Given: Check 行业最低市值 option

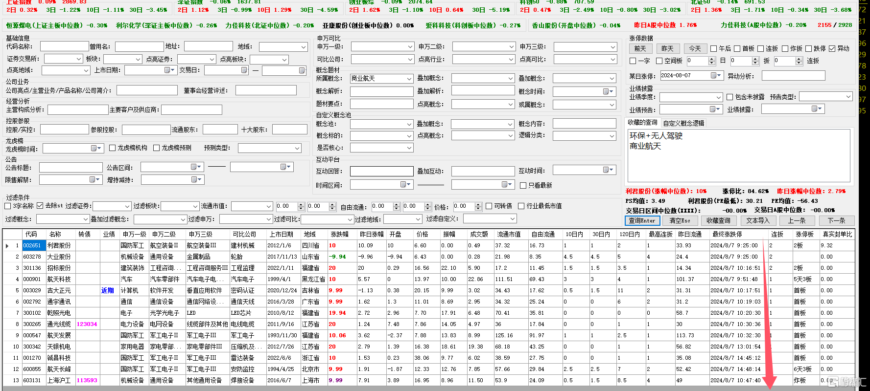Looking at the screenshot, I should 521,206.
